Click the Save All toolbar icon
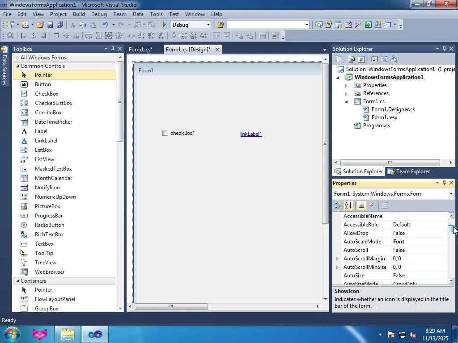Screen dimensions: 458x343 point(60,25)
